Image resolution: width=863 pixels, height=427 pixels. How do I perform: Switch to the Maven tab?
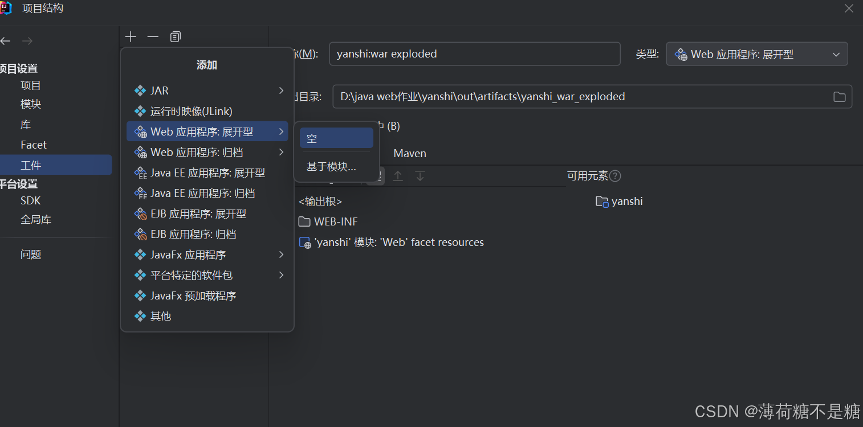[x=410, y=153]
